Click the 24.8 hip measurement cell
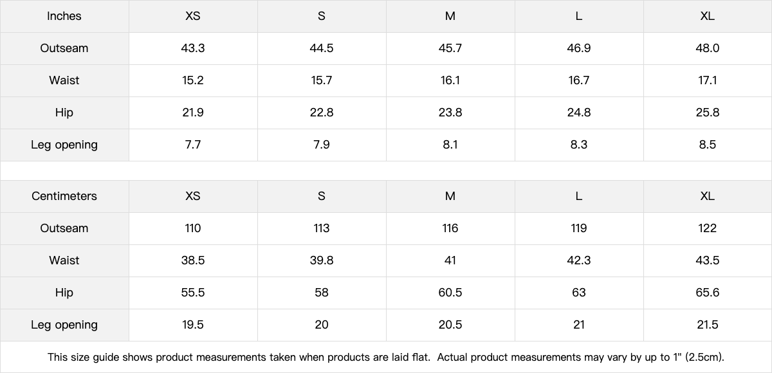The width and height of the screenshot is (772, 373). [x=579, y=113]
